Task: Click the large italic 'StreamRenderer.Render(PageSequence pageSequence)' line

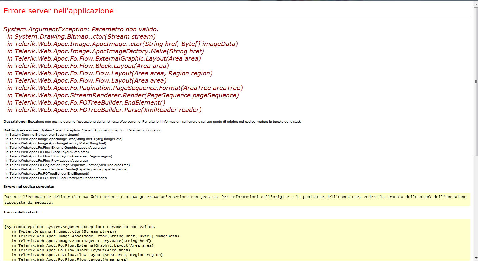Action: (x=123, y=95)
